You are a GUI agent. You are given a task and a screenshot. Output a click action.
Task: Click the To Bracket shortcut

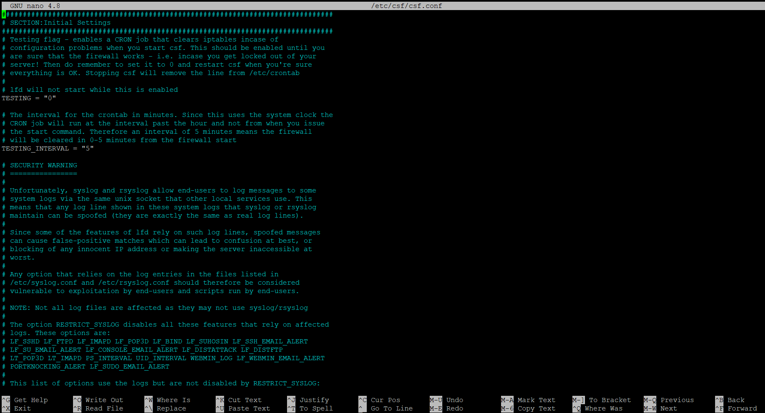click(610, 400)
